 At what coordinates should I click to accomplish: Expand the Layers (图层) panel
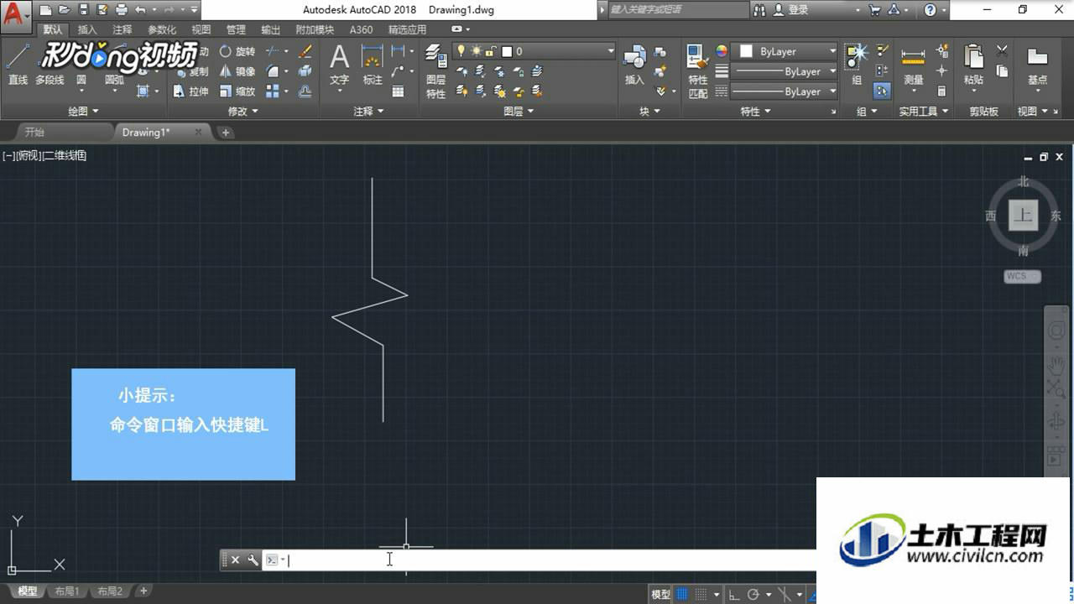[x=519, y=111]
